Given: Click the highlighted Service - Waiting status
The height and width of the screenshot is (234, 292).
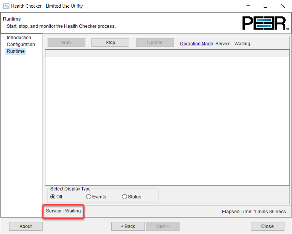Looking at the screenshot, I should [x=63, y=211].
